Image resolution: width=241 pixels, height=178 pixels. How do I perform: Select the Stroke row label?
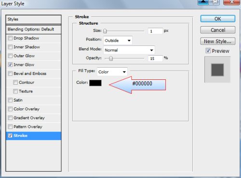point(20,135)
